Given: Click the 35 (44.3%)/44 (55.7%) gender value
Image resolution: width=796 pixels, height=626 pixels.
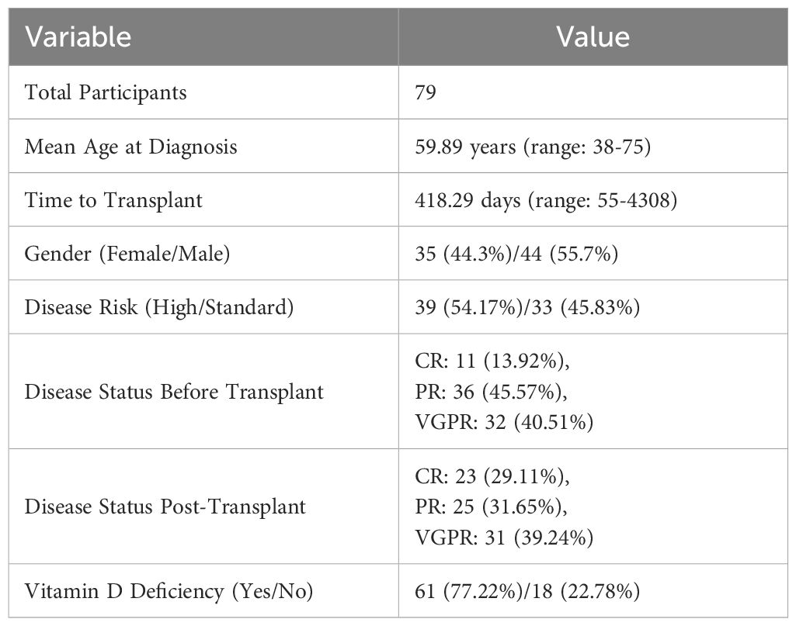Looking at the screenshot, I should (x=516, y=254).
